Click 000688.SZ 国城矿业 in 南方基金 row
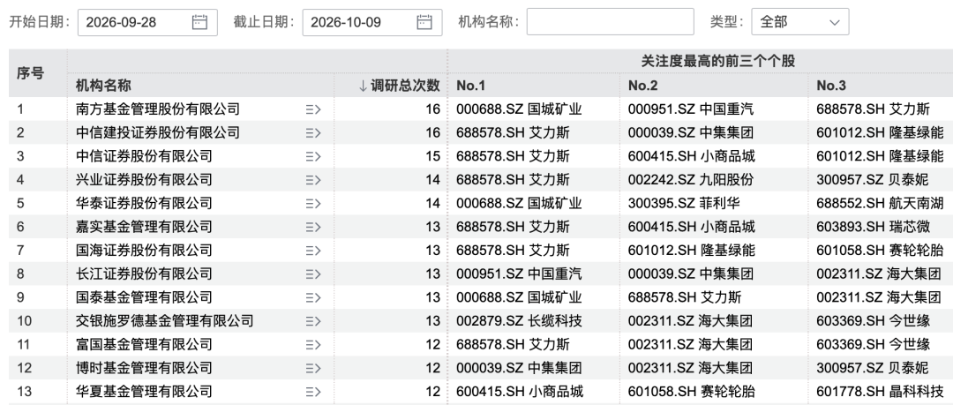 [x=519, y=109]
